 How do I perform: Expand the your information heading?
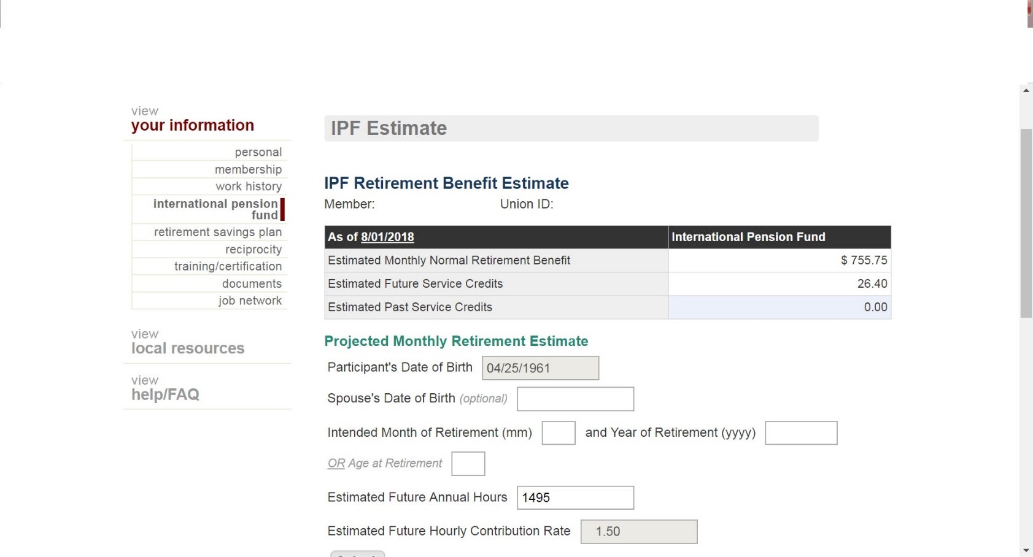coord(192,125)
